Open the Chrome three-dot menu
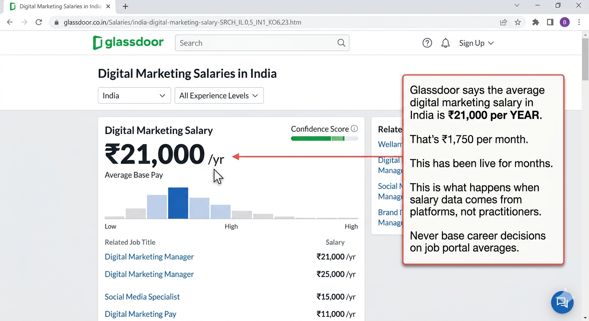The image size is (589, 321). coord(579,23)
